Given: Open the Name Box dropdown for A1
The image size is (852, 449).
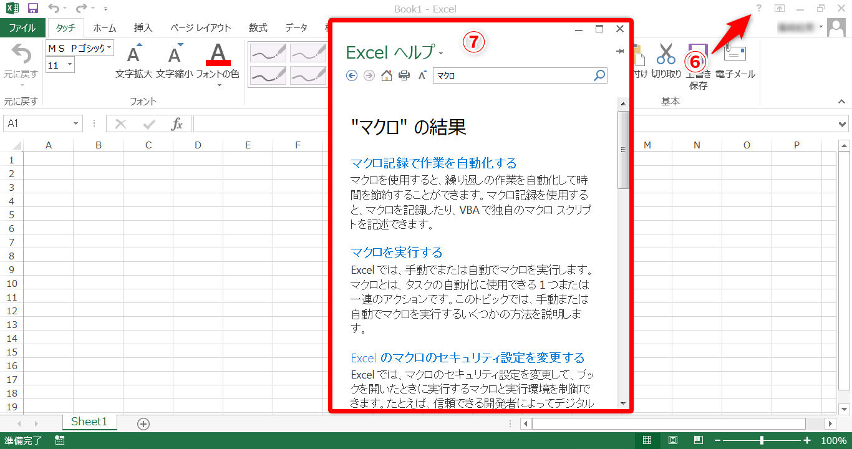Looking at the screenshot, I should tap(77, 123).
